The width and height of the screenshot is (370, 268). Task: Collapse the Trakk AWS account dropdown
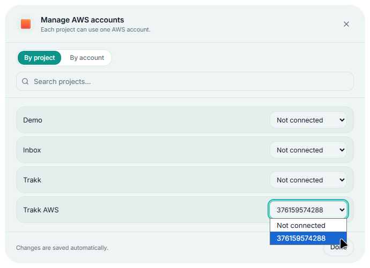308,210
